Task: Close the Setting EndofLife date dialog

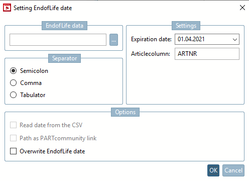Action: point(242,8)
